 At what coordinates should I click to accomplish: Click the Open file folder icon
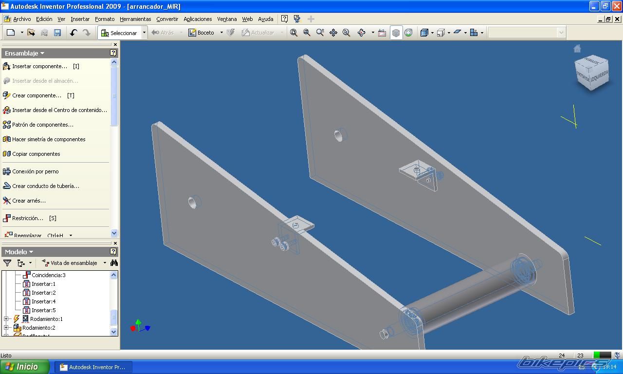pyautogui.click(x=31, y=33)
